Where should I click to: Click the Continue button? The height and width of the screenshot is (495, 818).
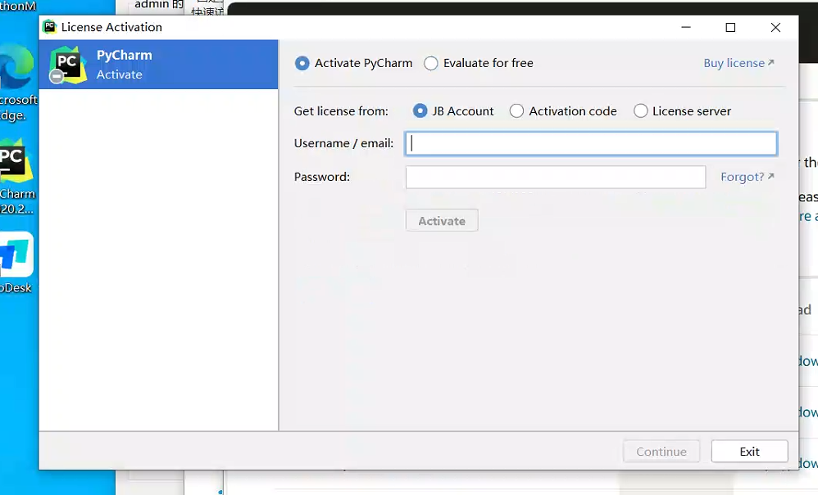pos(661,452)
